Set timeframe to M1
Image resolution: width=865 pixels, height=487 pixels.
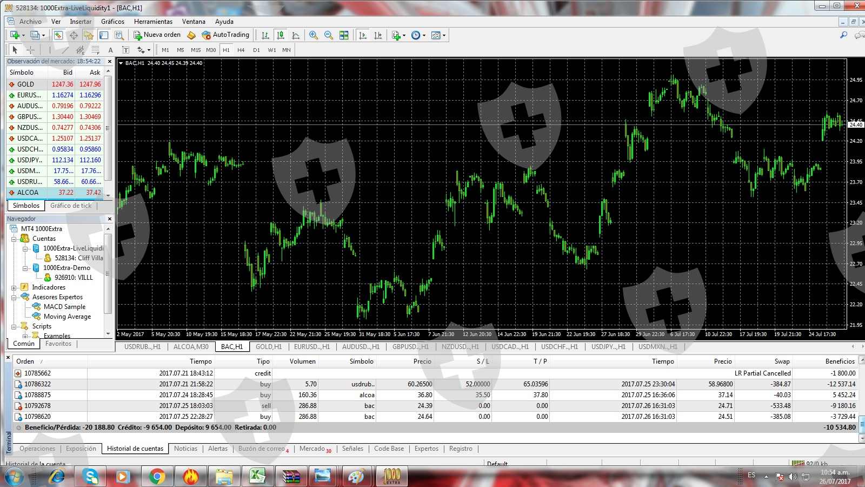point(165,50)
